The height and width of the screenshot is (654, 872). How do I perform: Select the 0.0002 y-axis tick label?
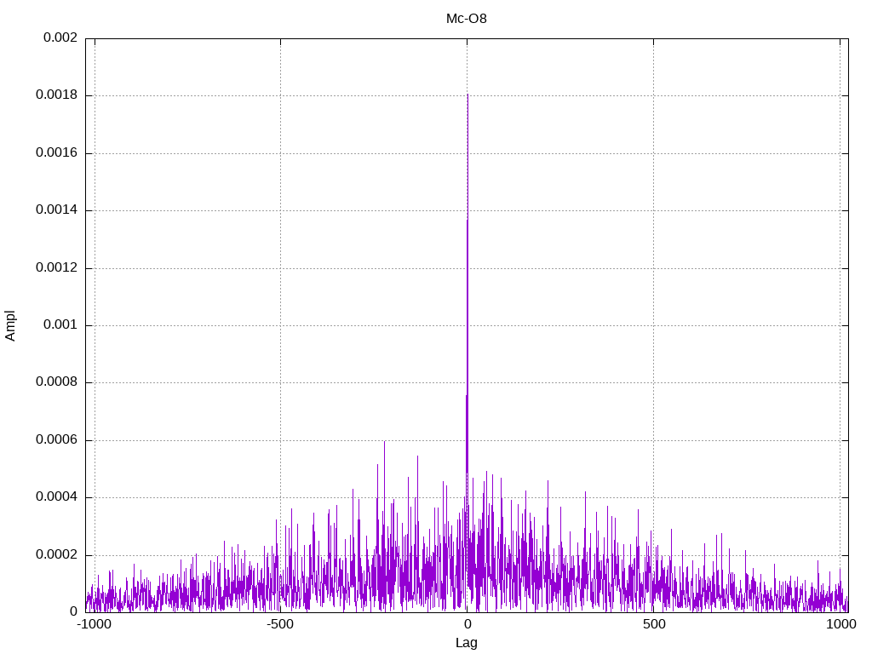pos(56,554)
